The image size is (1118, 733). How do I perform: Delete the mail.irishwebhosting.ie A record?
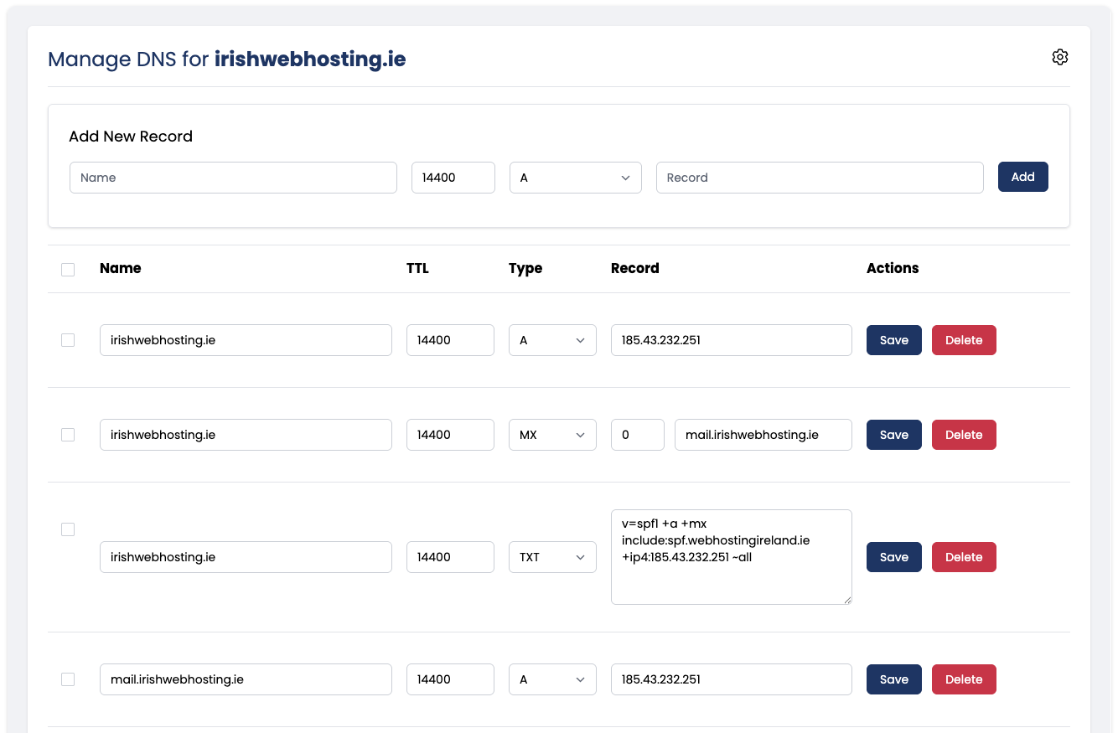click(963, 679)
